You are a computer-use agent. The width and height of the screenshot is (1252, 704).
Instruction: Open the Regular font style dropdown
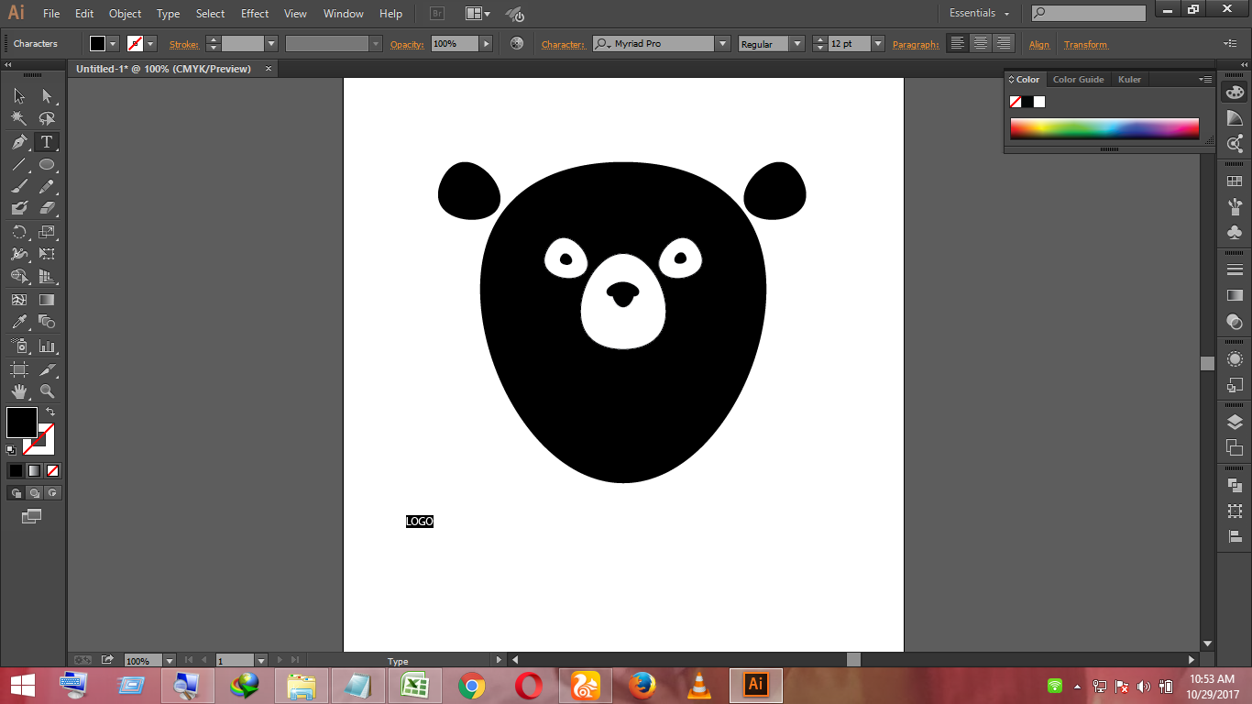[797, 43]
